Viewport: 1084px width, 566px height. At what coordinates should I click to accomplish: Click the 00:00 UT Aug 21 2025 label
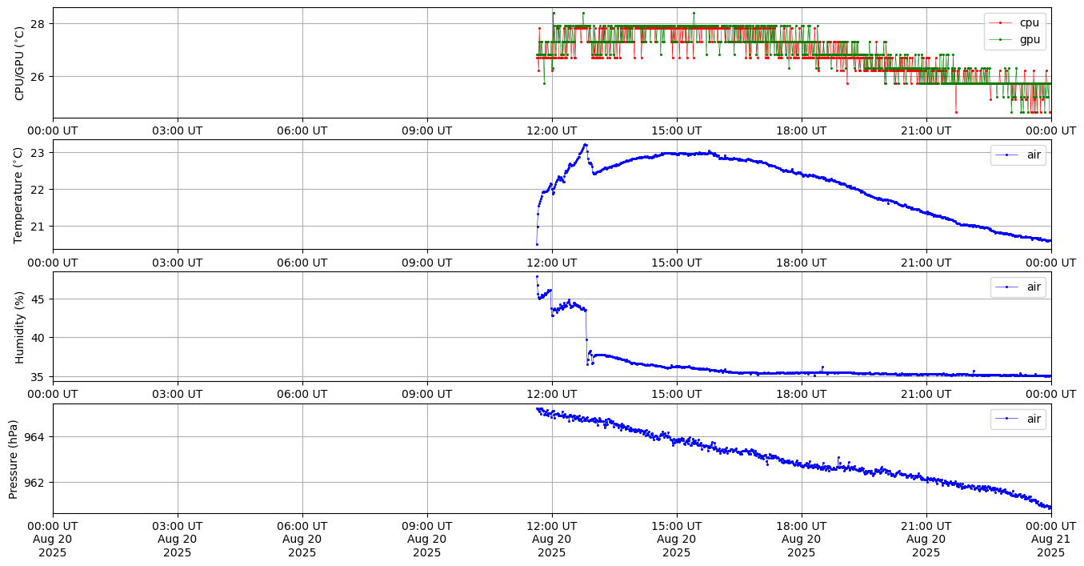(1050, 539)
